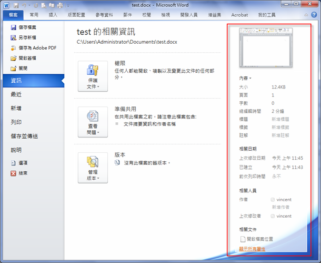This screenshot has height=263, width=321.
Task: Click the 今天 上午 11:45 modified date
Action: point(287,158)
